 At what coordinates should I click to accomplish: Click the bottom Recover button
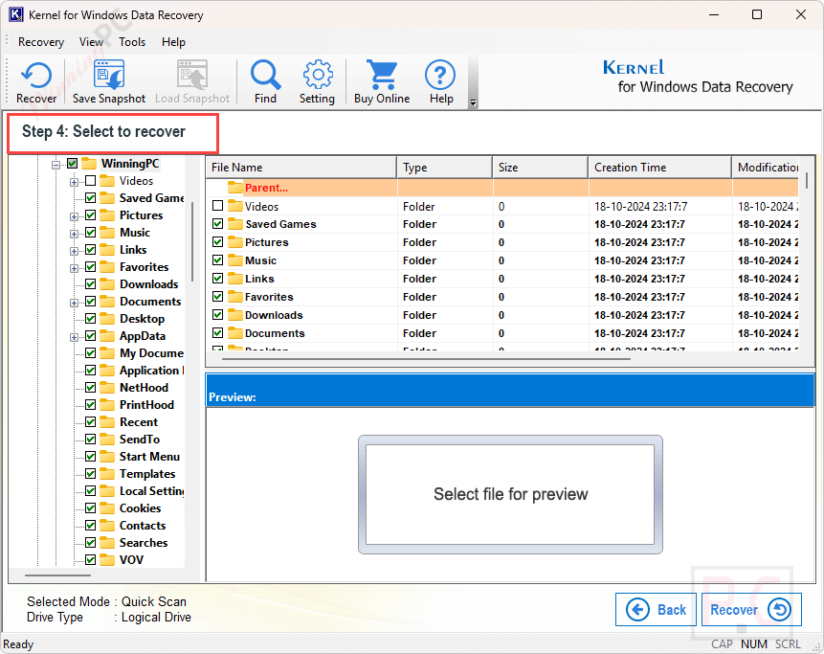coord(751,609)
